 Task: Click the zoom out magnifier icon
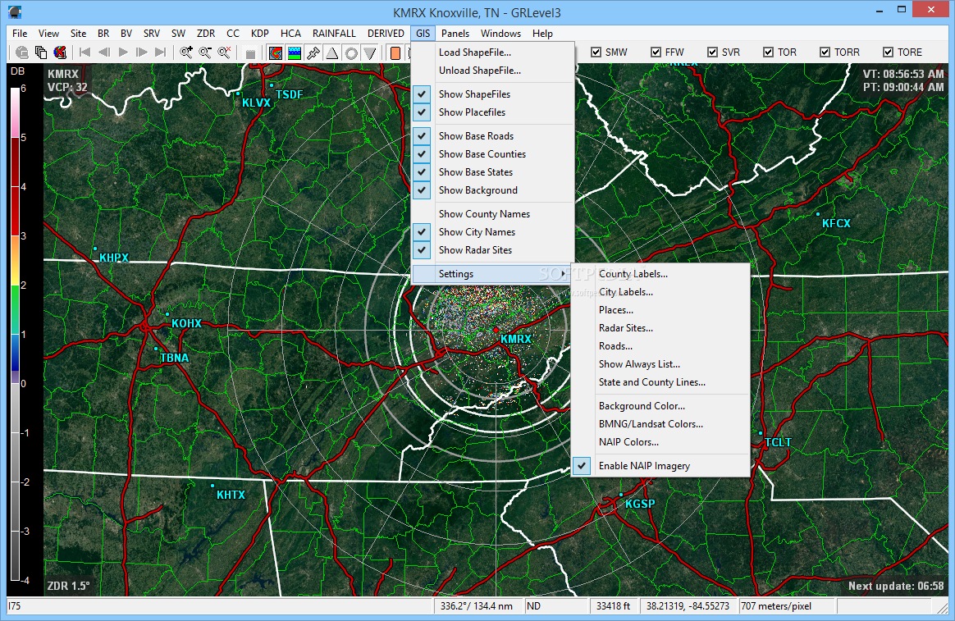pyautogui.click(x=205, y=53)
